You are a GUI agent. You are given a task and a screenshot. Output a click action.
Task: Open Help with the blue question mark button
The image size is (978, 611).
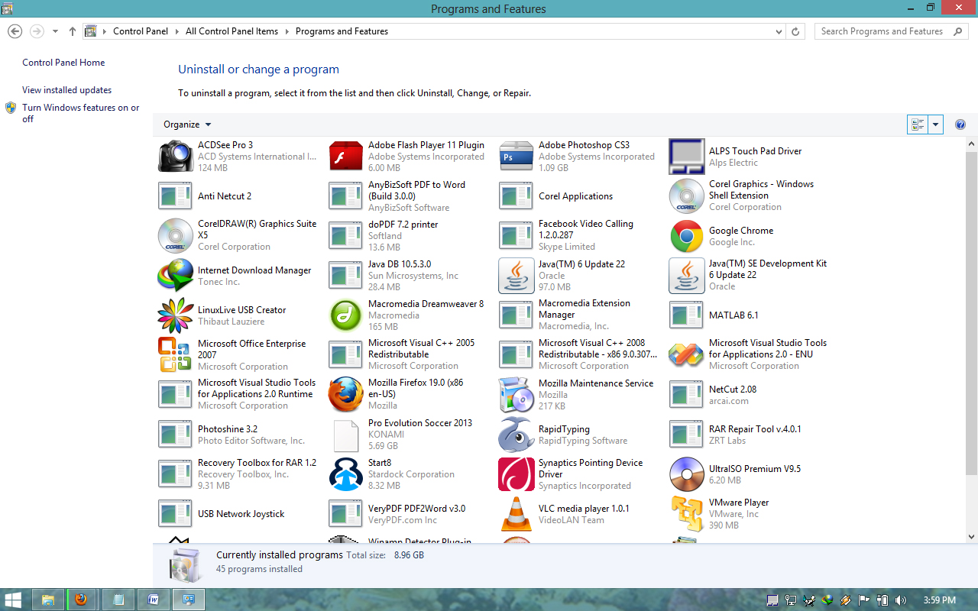[960, 124]
